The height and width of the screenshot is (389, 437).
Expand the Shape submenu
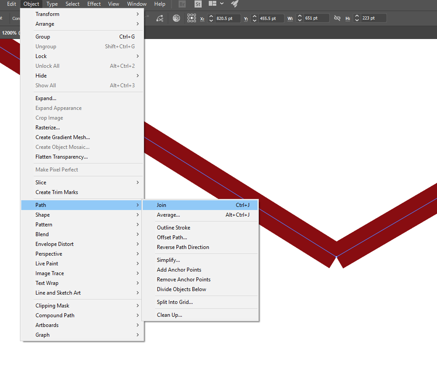tap(43, 214)
